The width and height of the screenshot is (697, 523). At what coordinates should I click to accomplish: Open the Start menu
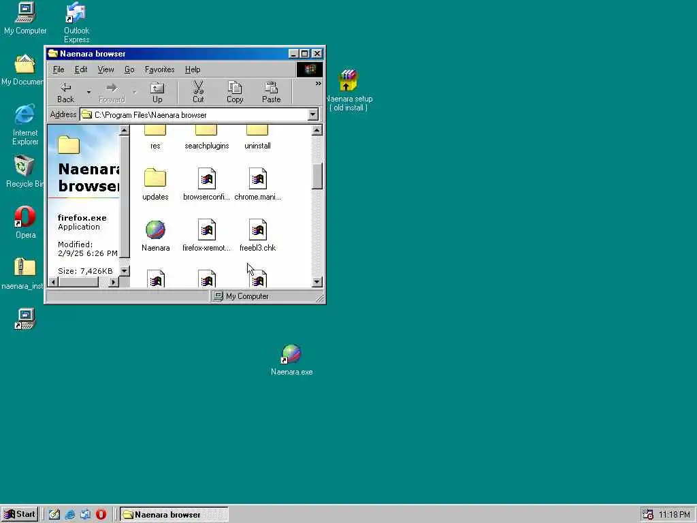coord(20,514)
